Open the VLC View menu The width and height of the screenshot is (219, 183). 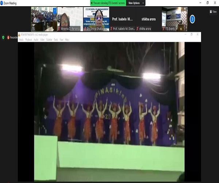(x=61, y=40)
